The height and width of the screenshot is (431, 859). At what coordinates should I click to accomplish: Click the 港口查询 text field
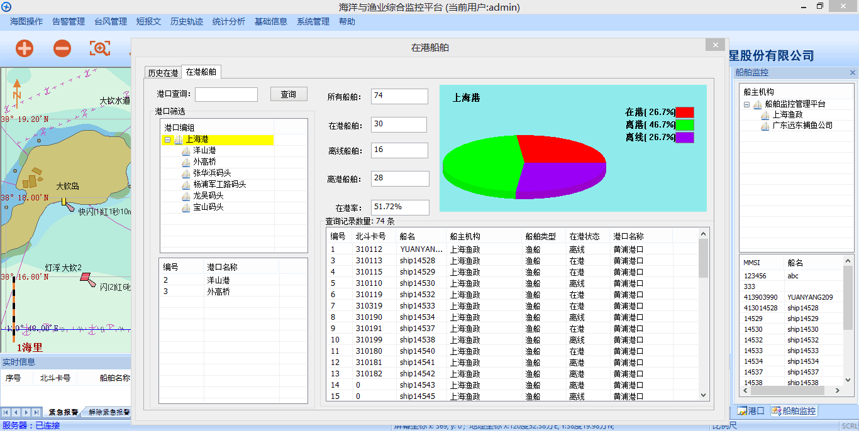226,94
